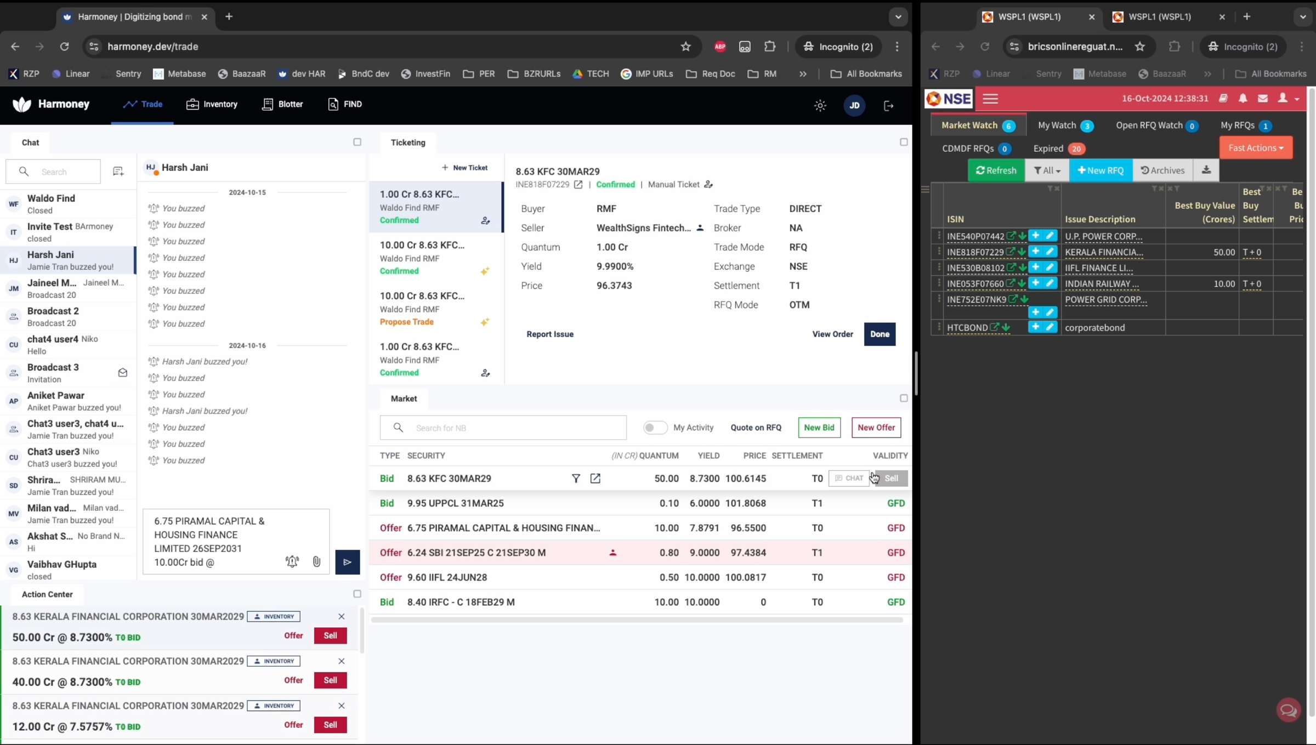Image resolution: width=1316 pixels, height=745 pixels.
Task: Open Chat live-chat bubble on NSE window
Action: [1288, 710]
